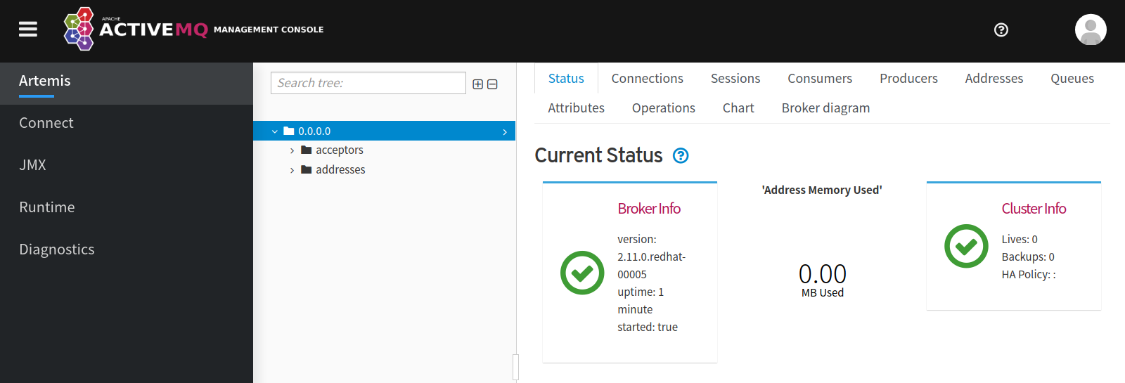Expand the acceptors tree node

click(292, 150)
